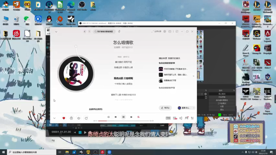Change the loop playback mode icon

[109, 117]
